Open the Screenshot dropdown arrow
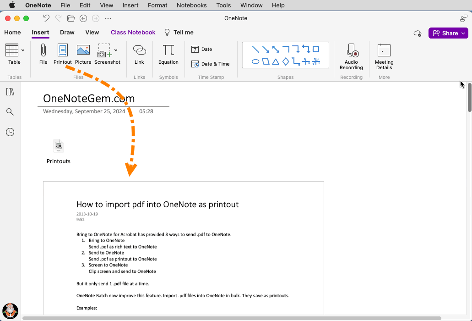Viewport: 472px width, 321px height. point(116,50)
